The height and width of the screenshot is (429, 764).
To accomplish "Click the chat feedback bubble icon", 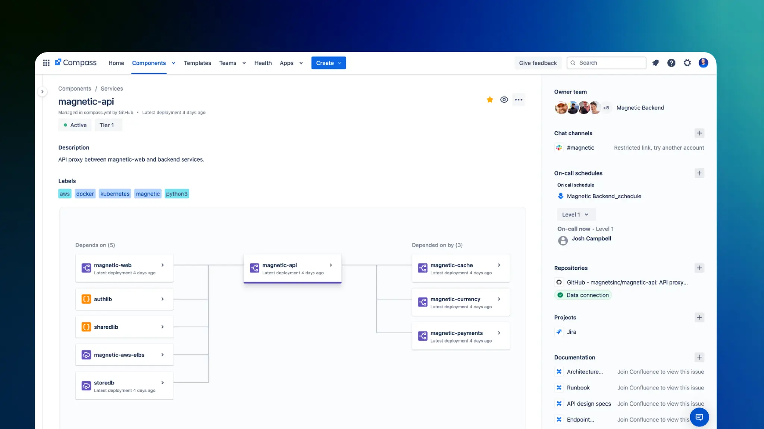I will (x=699, y=417).
